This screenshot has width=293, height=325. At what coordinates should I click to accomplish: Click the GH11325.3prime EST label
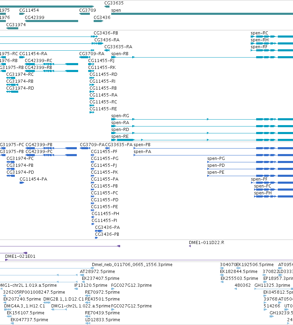(272, 285)
